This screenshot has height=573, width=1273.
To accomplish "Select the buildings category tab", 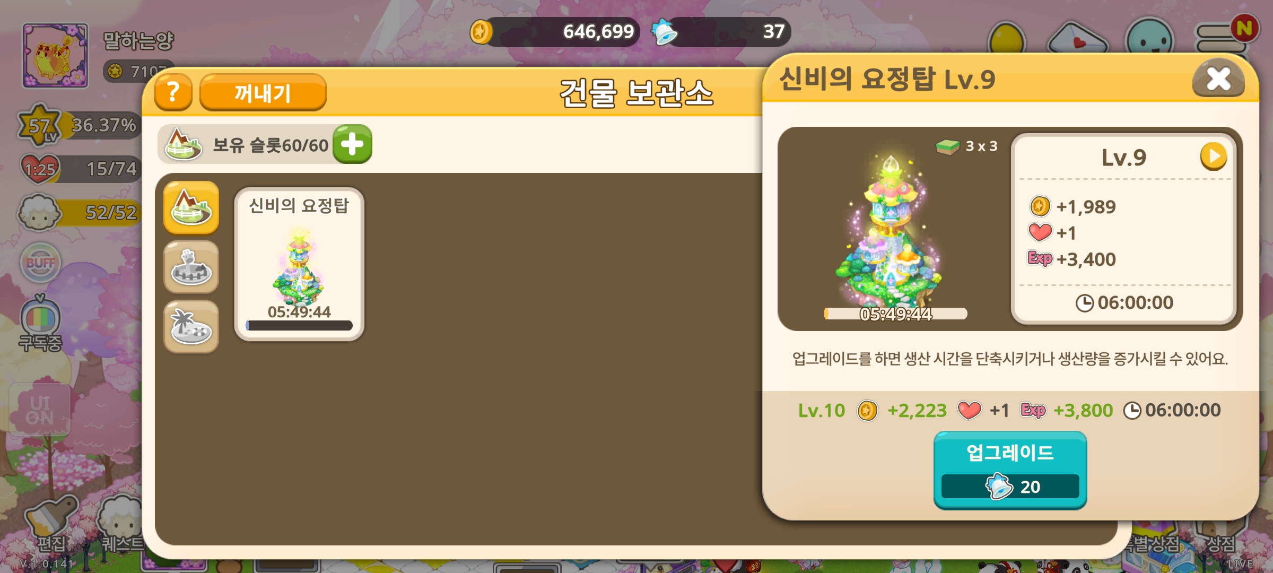I will (191, 207).
